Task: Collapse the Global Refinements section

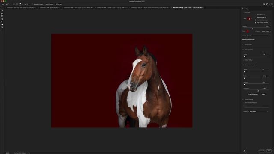Action: (x=243, y=65)
